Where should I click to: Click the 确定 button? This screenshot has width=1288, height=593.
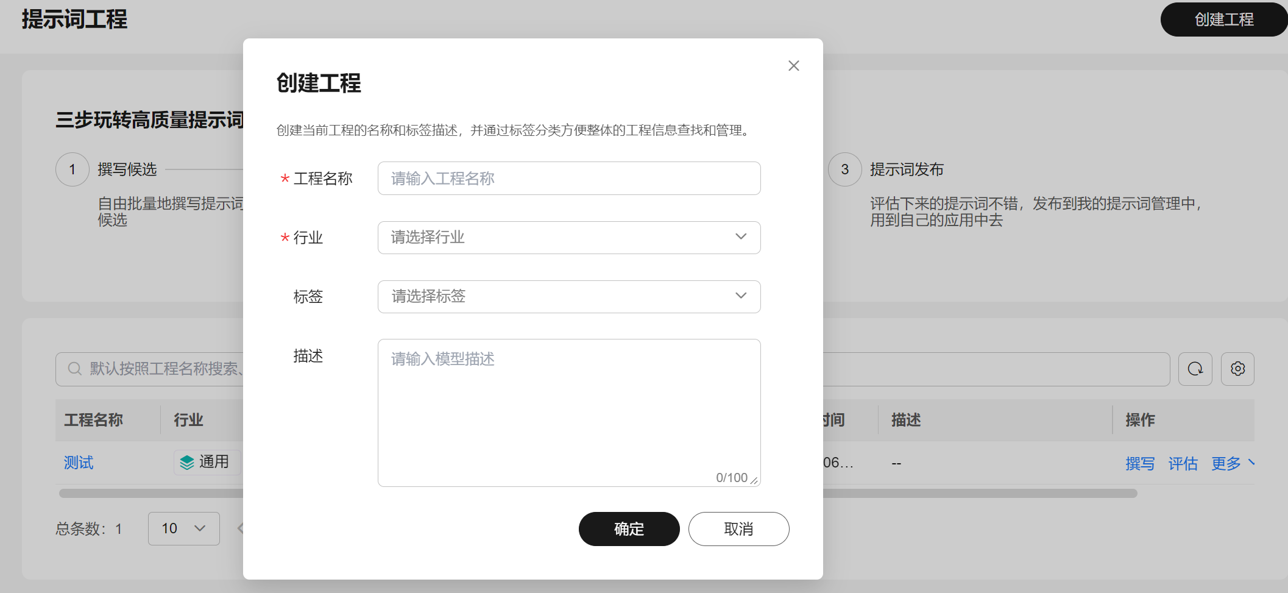[629, 528]
